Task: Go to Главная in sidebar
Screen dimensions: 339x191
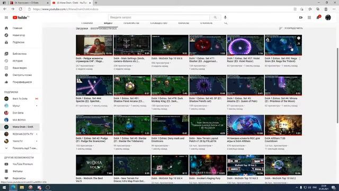Action: [20, 28]
